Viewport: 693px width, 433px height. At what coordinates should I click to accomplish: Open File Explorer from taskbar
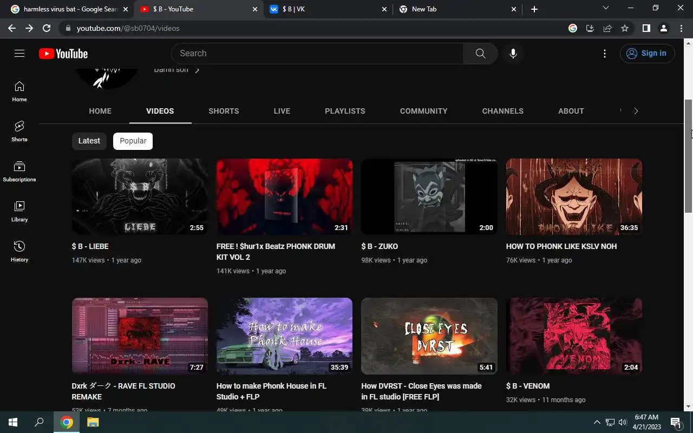[x=93, y=422]
